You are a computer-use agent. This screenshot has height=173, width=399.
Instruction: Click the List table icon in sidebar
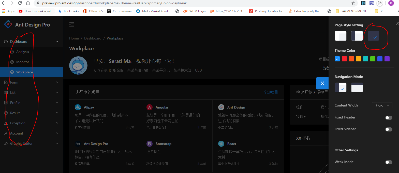click(x=6, y=92)
